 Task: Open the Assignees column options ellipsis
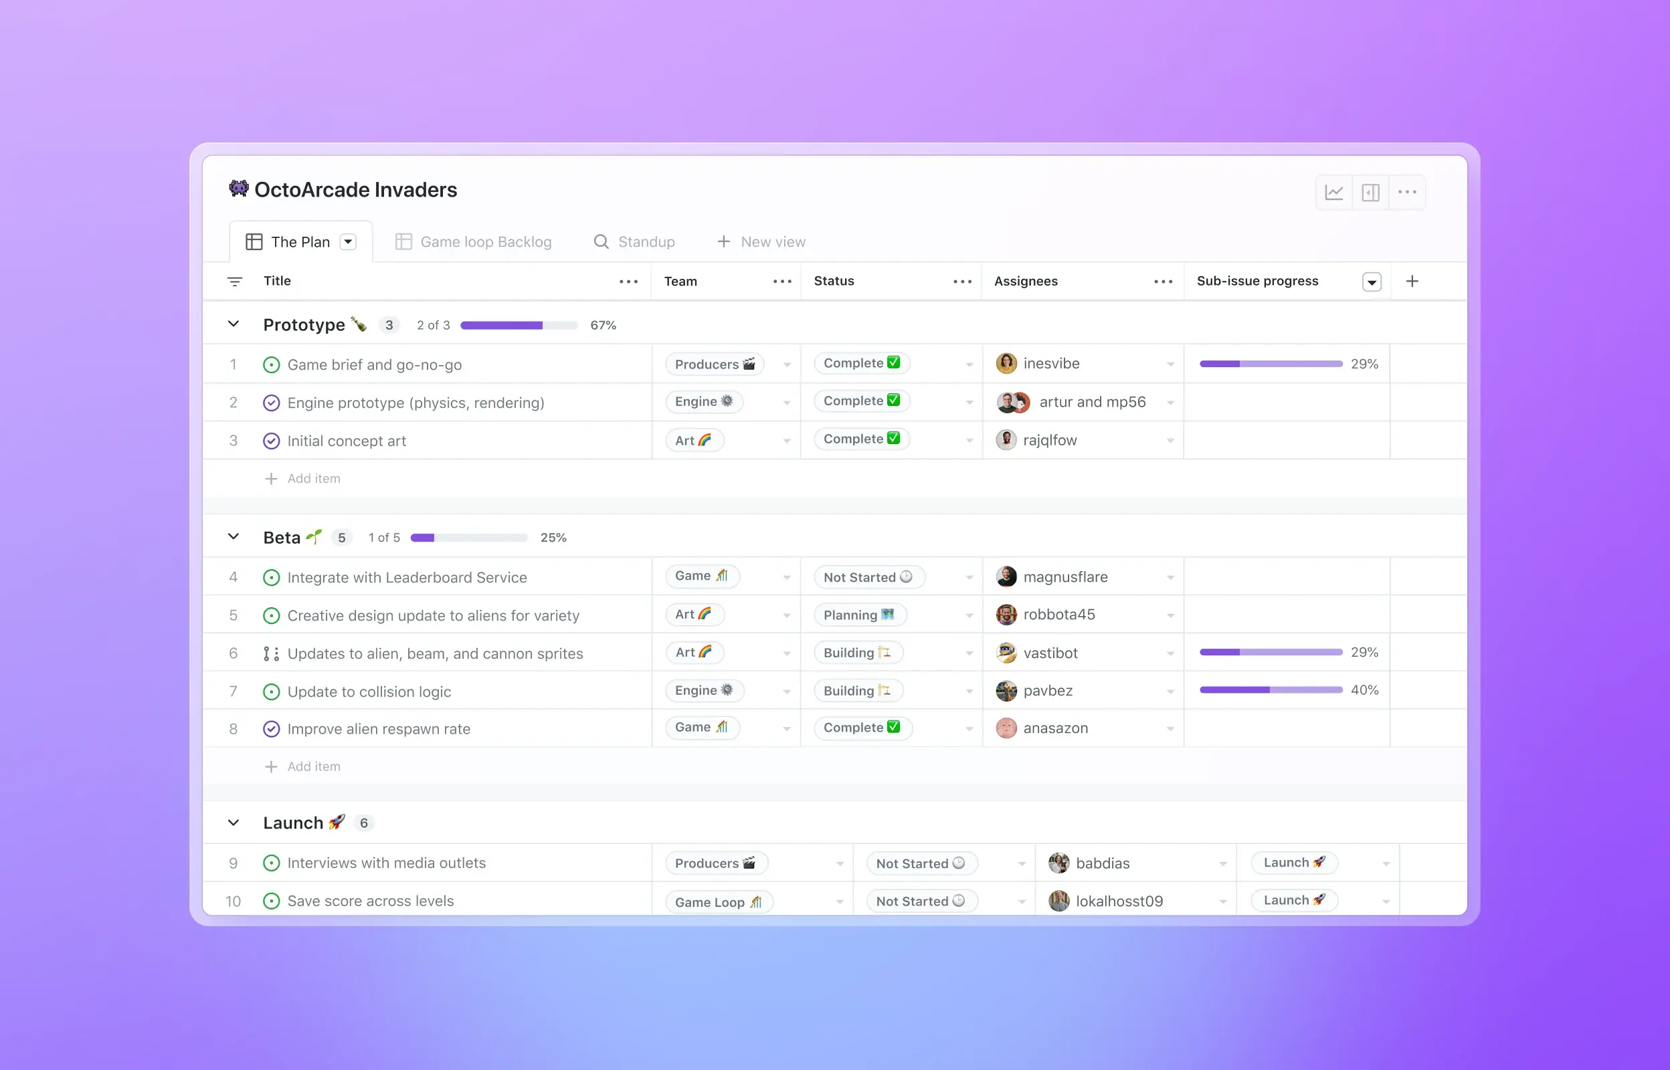[1163, 282]
